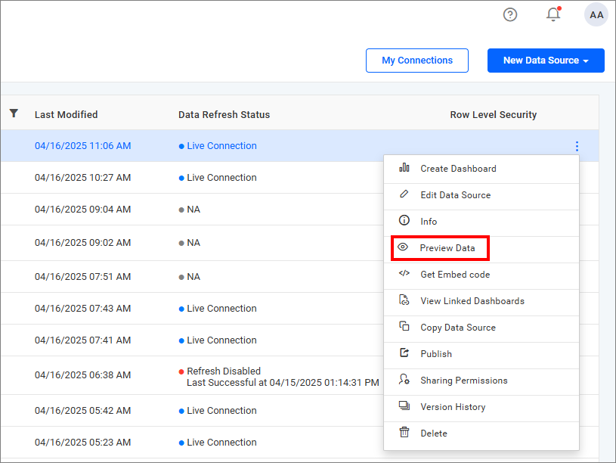Click the Sharing Permissions icon
The width and height of the screenshot is (616, 463).
405,380
